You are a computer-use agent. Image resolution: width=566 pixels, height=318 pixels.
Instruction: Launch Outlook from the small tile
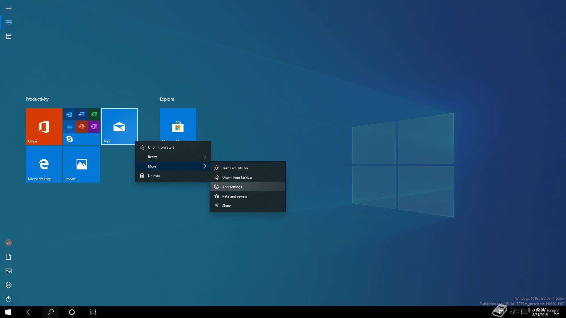pyautogui.click(x=69, y=114)
